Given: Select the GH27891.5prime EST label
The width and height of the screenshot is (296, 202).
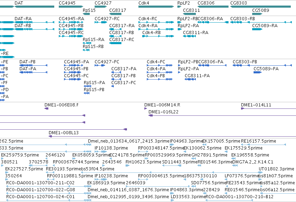Looking at the screenshot, I should click(x=209, y=155).
